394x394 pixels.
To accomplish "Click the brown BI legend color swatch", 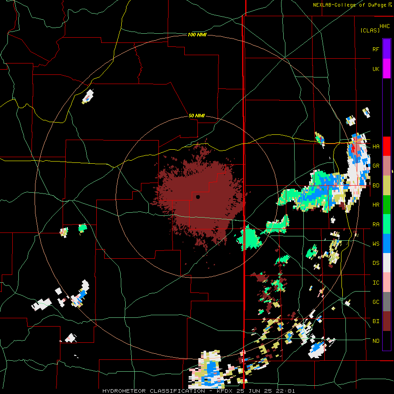I will (387, 321).
